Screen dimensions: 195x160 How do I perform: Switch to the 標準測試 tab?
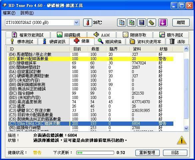[x=22, y=41]
